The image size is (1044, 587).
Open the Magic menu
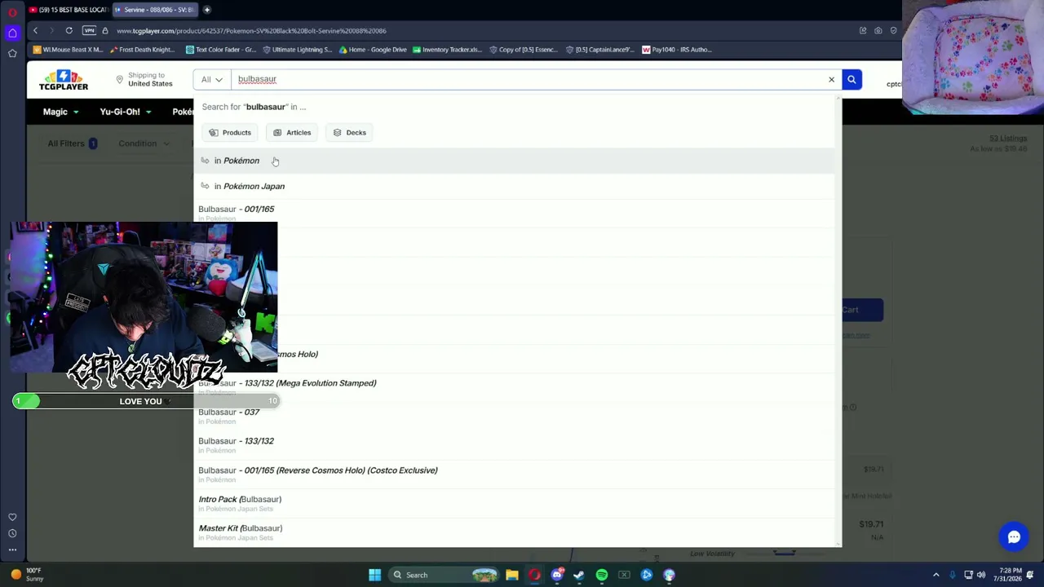[x=61, y=112]
